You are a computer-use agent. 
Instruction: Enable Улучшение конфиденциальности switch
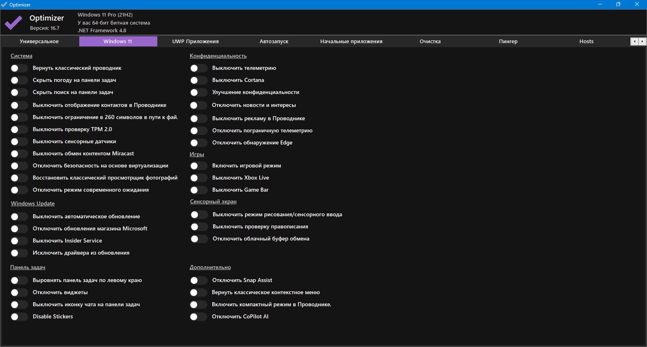(199, 92)
